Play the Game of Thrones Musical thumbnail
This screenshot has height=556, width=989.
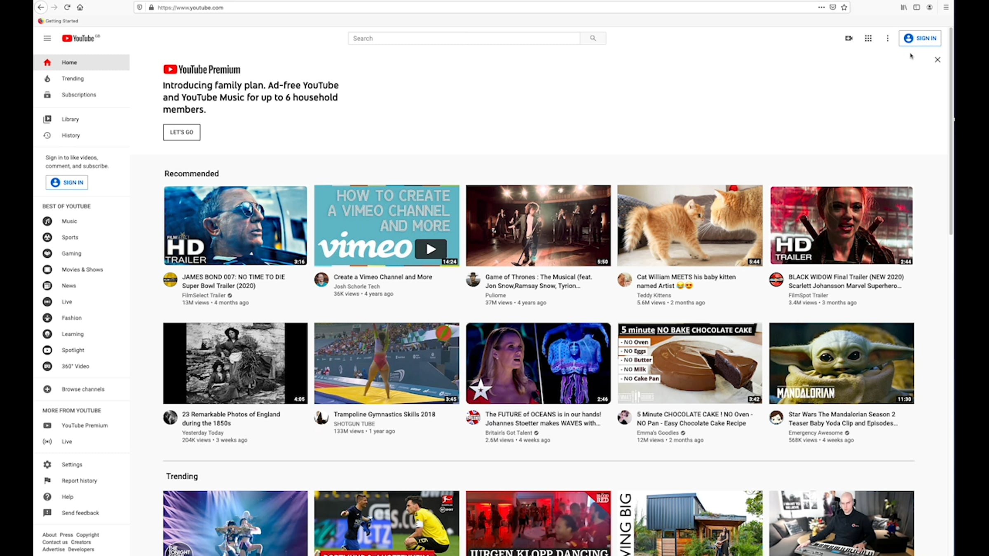538,225
